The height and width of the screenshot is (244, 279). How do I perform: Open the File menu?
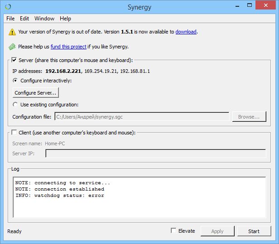pos(10,19)
